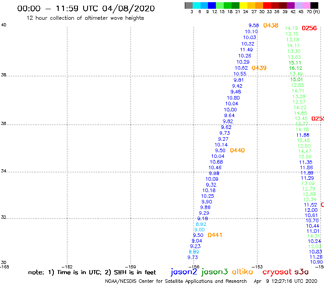The height and width of the screenshot is (285, 324).
Task: Select the light blue 9.00 reading
Action: point(199,230)
